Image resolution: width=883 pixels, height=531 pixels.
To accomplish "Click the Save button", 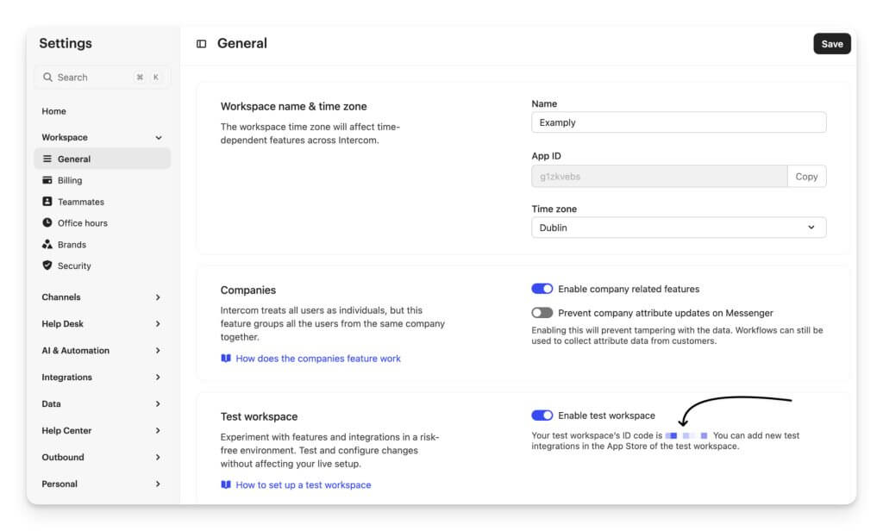I will (x=831, y=43).
